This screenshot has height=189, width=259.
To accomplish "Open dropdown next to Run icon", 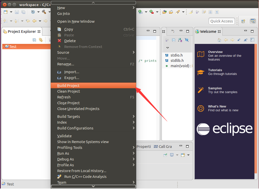I will point(146,12).
